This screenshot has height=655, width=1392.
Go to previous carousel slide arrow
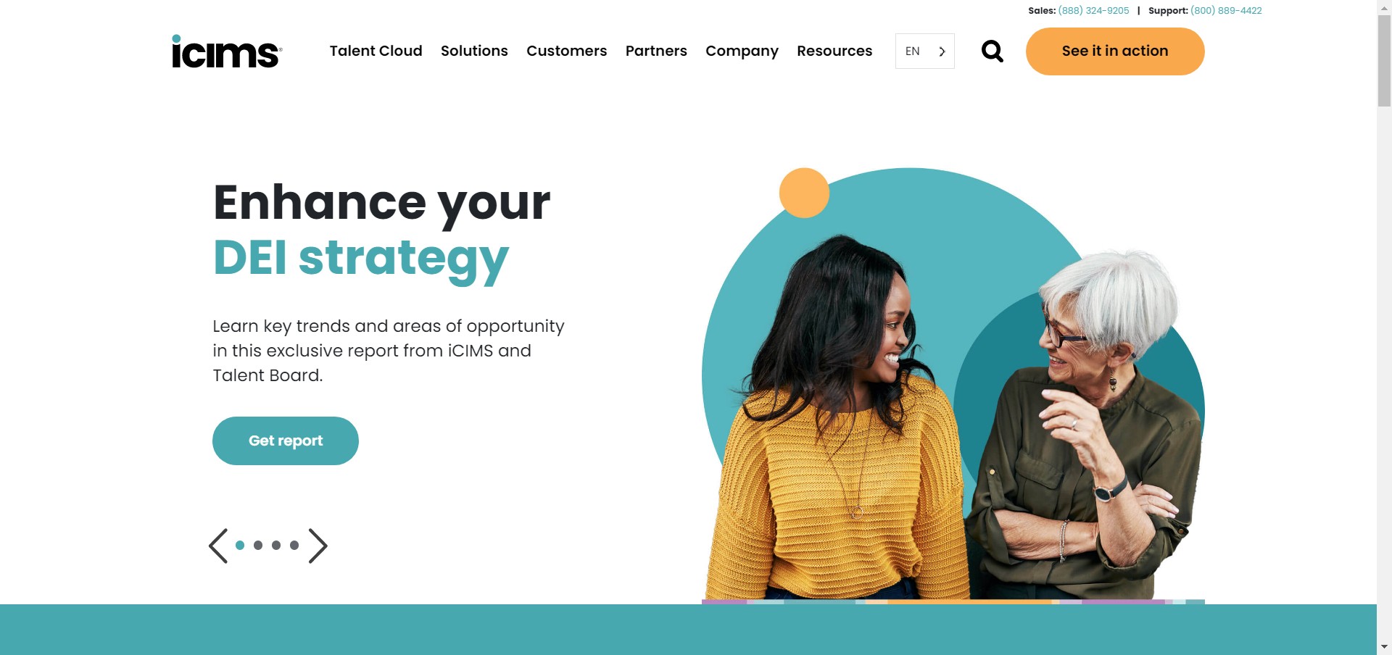218,546
